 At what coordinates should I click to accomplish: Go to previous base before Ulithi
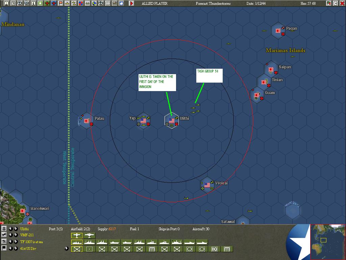pos(10,229)
